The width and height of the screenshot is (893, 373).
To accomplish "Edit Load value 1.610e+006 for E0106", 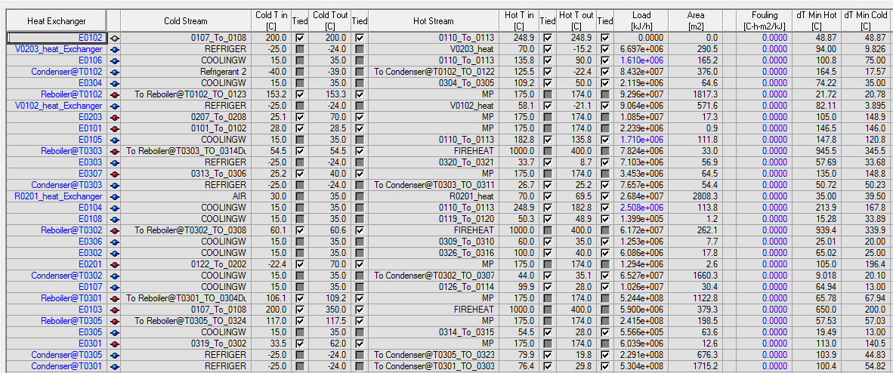I will pyautogui.click(x=641, y=60).
